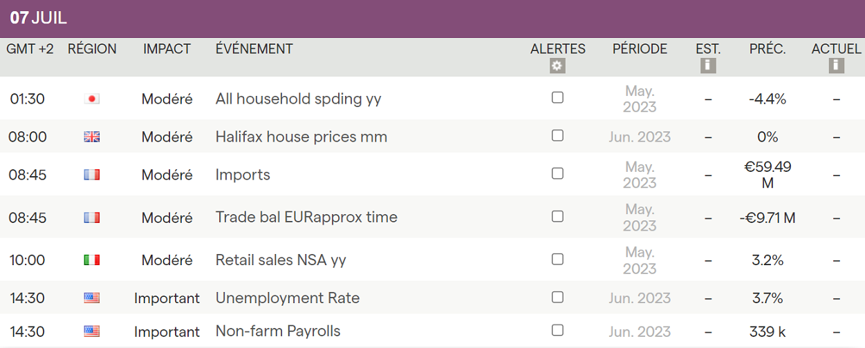Viewport: 865px width, 348px height.
Task: Click the info icon under ACTUEL
Action: click(x=836, y=66)
